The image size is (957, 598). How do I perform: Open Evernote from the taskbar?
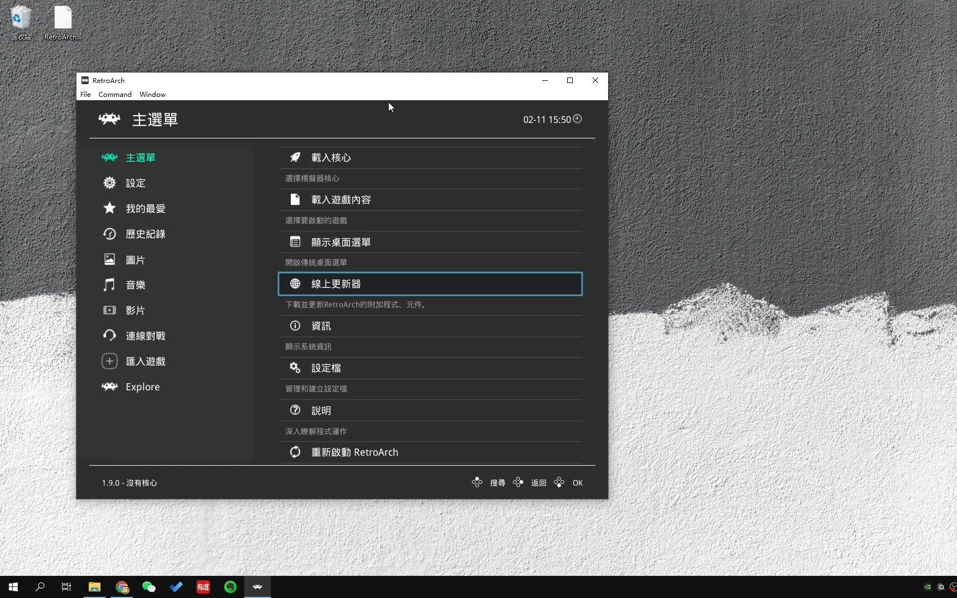(230, 587)
